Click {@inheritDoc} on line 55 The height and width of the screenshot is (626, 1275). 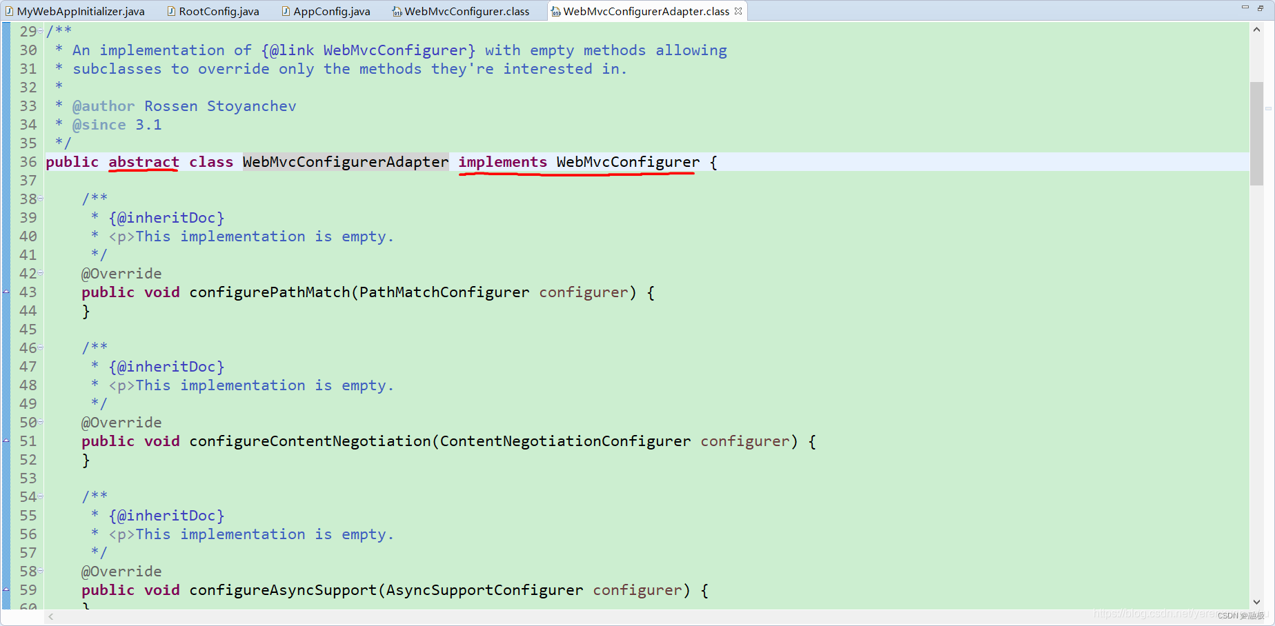(x=166, y=516)
